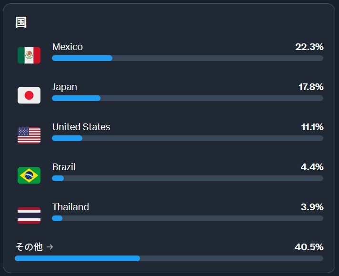Select the Brazil country label
The image size is (339, 276).
point(64,167)
